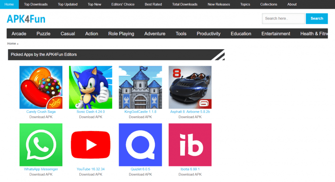The width and height of the screenshot is (335, 182).
Task: Open the About page link
Action: (292, 4)
